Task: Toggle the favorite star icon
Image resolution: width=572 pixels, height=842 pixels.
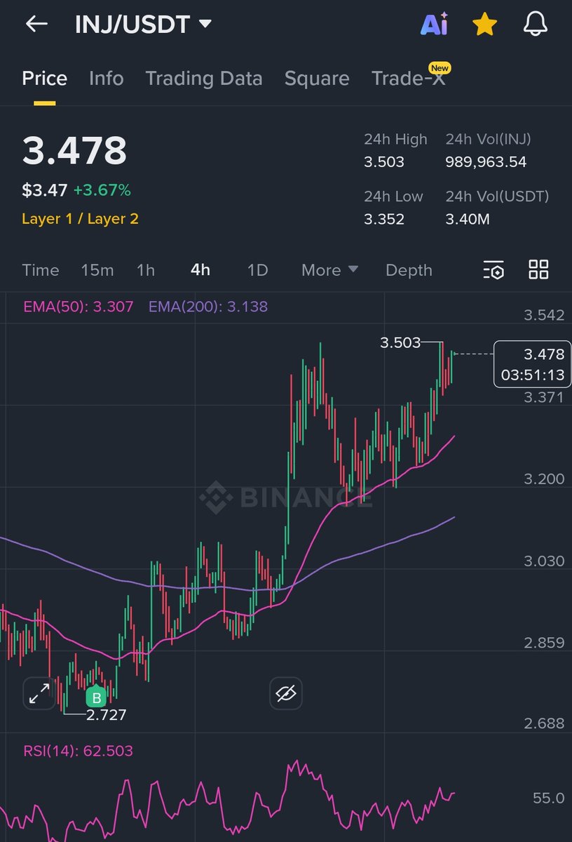Action: click(x=484, y=25)
